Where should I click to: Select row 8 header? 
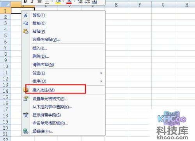5,54
